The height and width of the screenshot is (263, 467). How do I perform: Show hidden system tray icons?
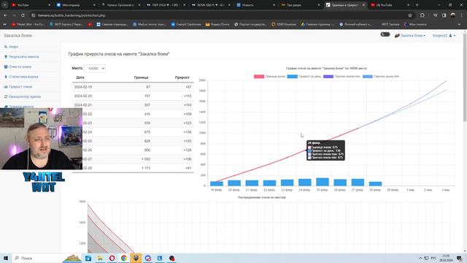(x=420, y=258)
